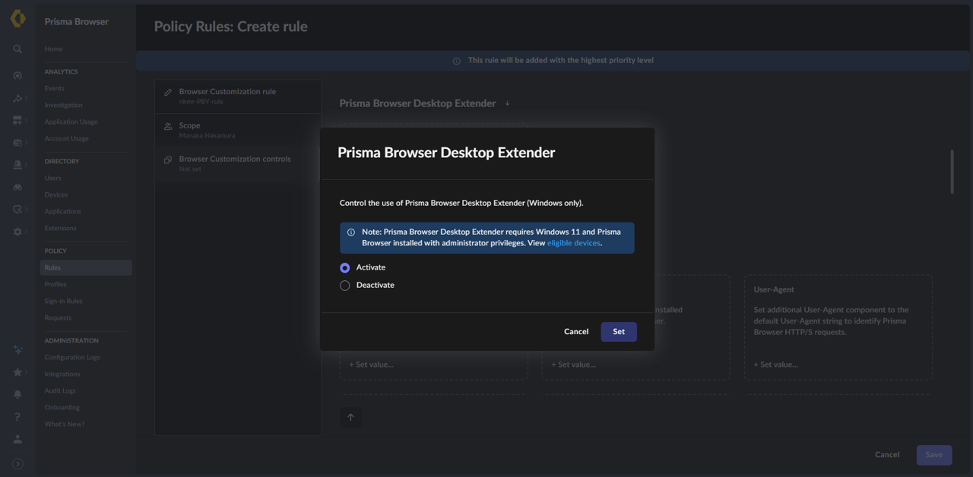The height and width of the screenshot is (477, 973).
Task: Open Configuration Logs in sidebar
Action: coord(72,357)
